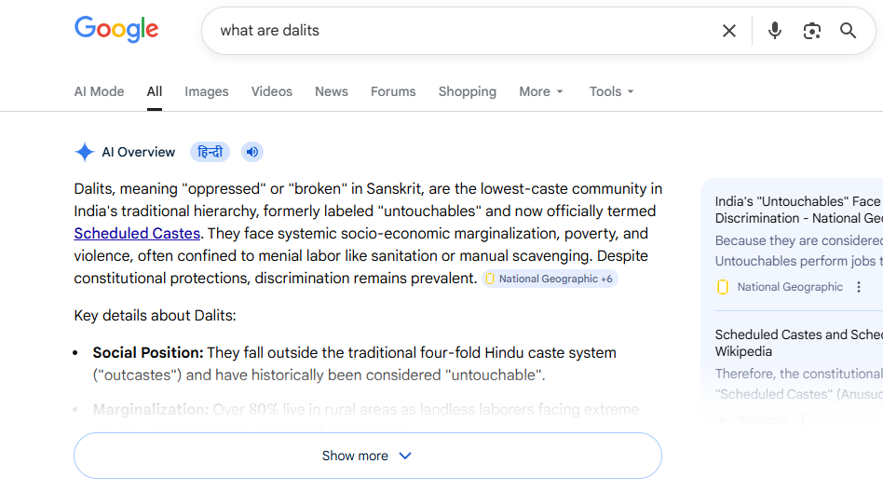
Task: Expand the overview with Show more
Action: click(x=367, y=456)
